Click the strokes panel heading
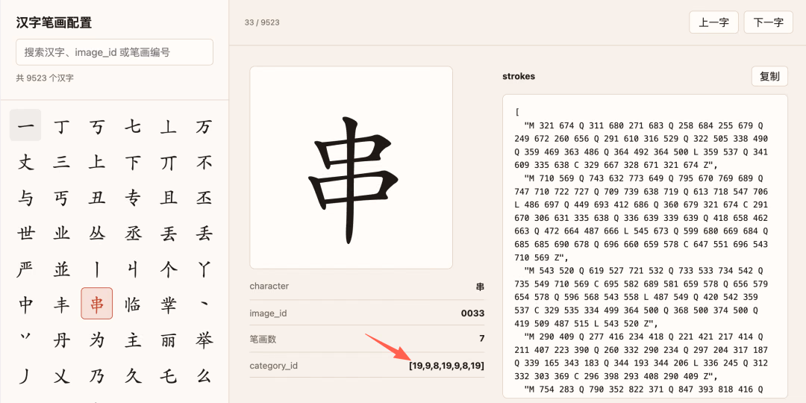The image size is (806, 403). pyautogui.click(x=519, y=77)
